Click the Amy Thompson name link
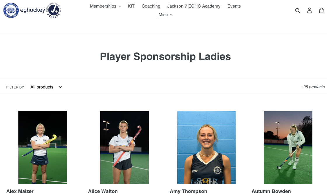The height and width of the screenshot is (195, 327). point(189,191)
